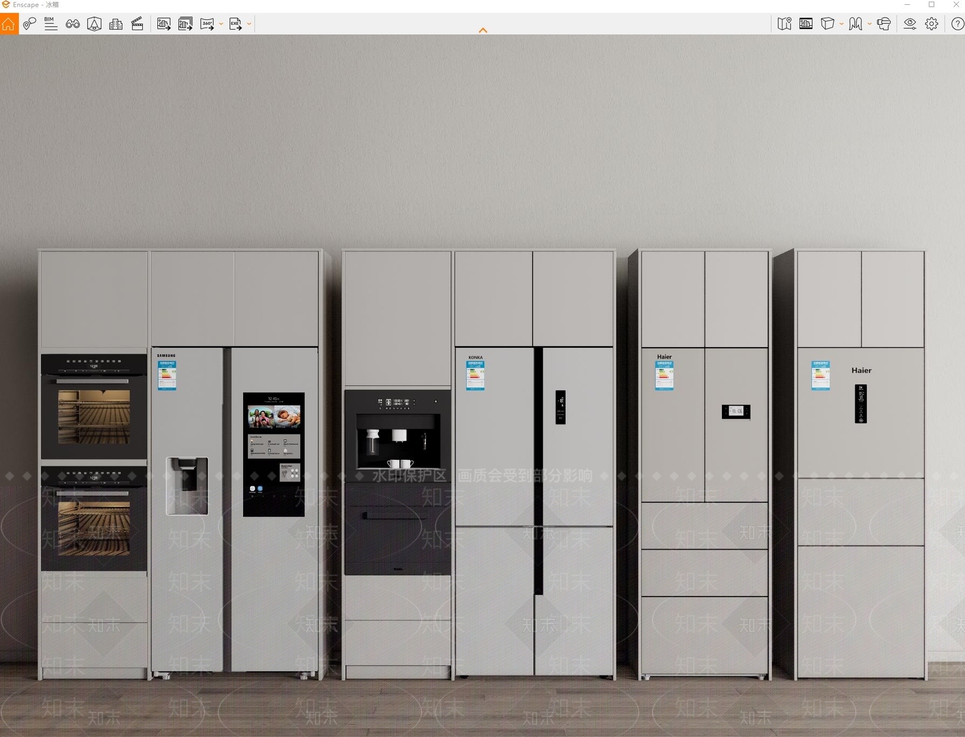Click the upper built-in oven
Screen dimensions: 965x737
tap(94, 407)
